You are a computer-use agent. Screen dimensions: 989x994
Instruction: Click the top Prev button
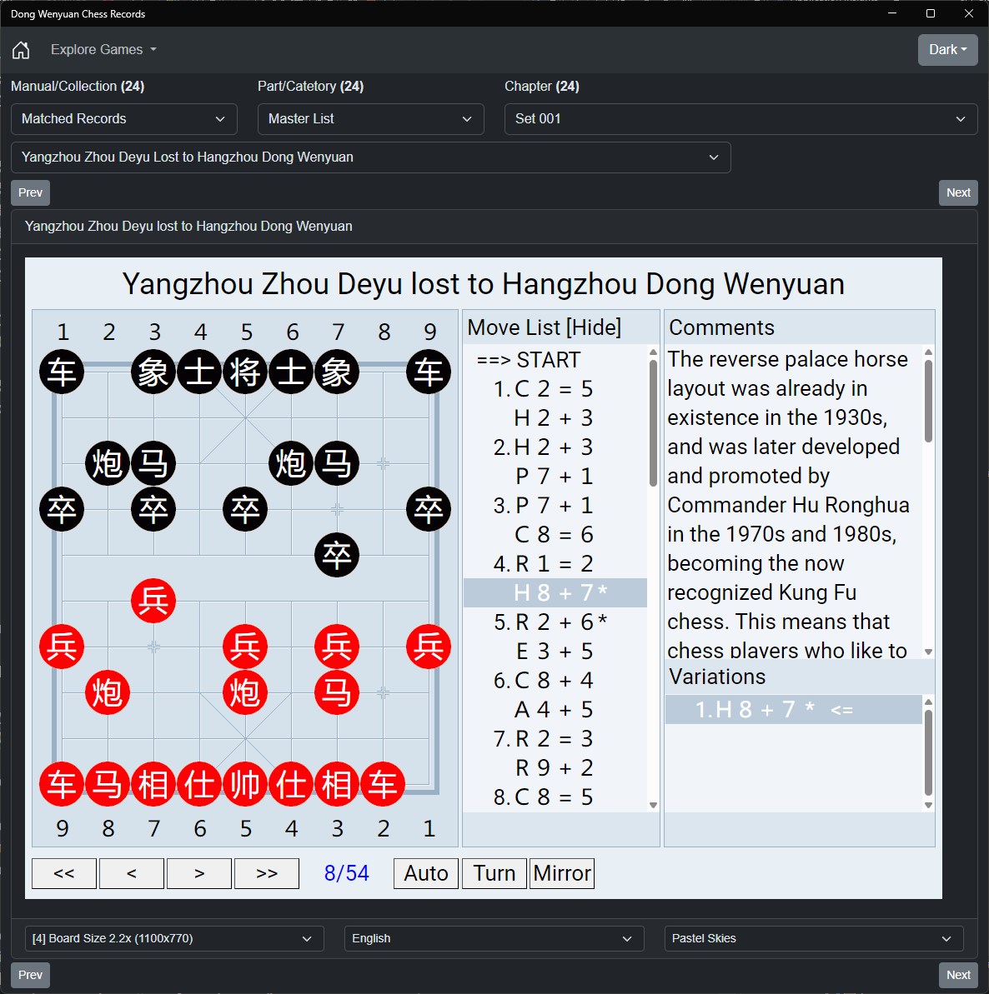(31, 192)
